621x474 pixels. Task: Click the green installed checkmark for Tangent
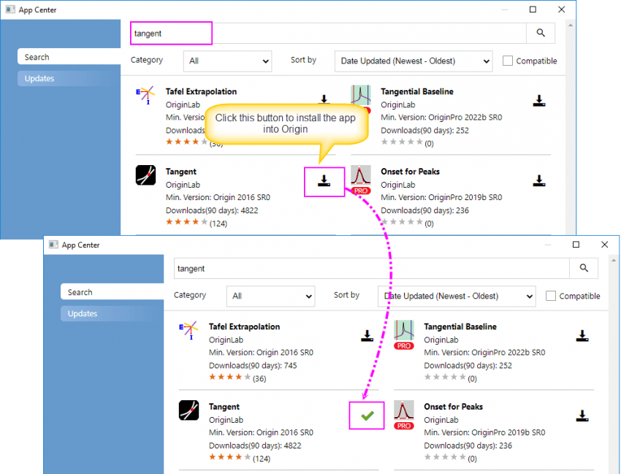367,414
